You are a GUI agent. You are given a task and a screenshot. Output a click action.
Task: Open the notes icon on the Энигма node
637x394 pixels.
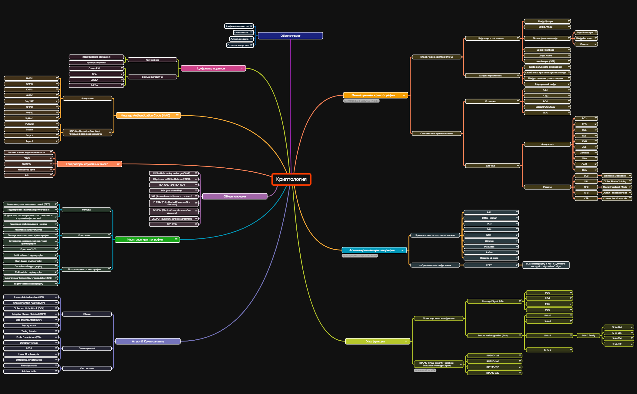point(595,44)
